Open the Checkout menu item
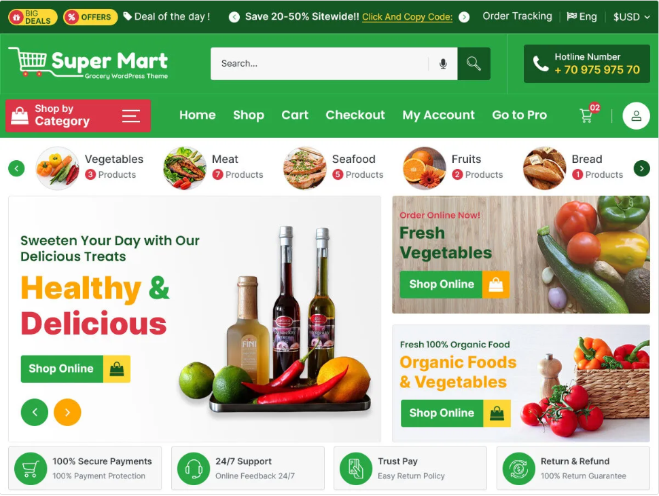This screenshot has height=496, width=659. pyautogui.click(x=355, y=115)
